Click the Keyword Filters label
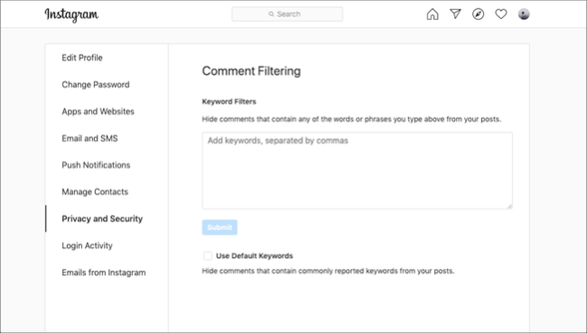This screenshot has width=587, height=333. tap(229, 102)
